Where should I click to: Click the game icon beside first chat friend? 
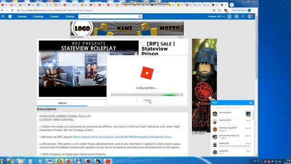pos(248,114)
